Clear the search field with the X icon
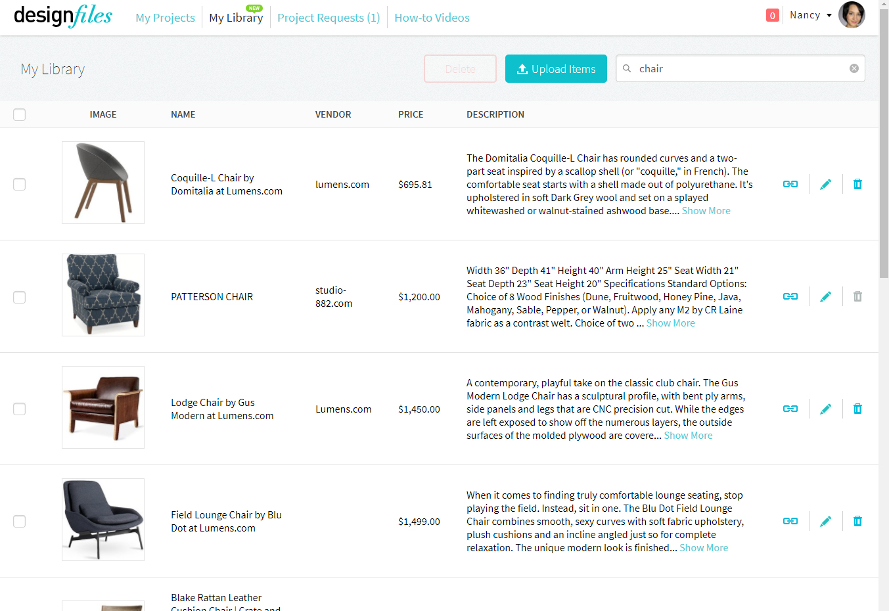The width and height of the screenshot is (889, 611). [854, 68]
